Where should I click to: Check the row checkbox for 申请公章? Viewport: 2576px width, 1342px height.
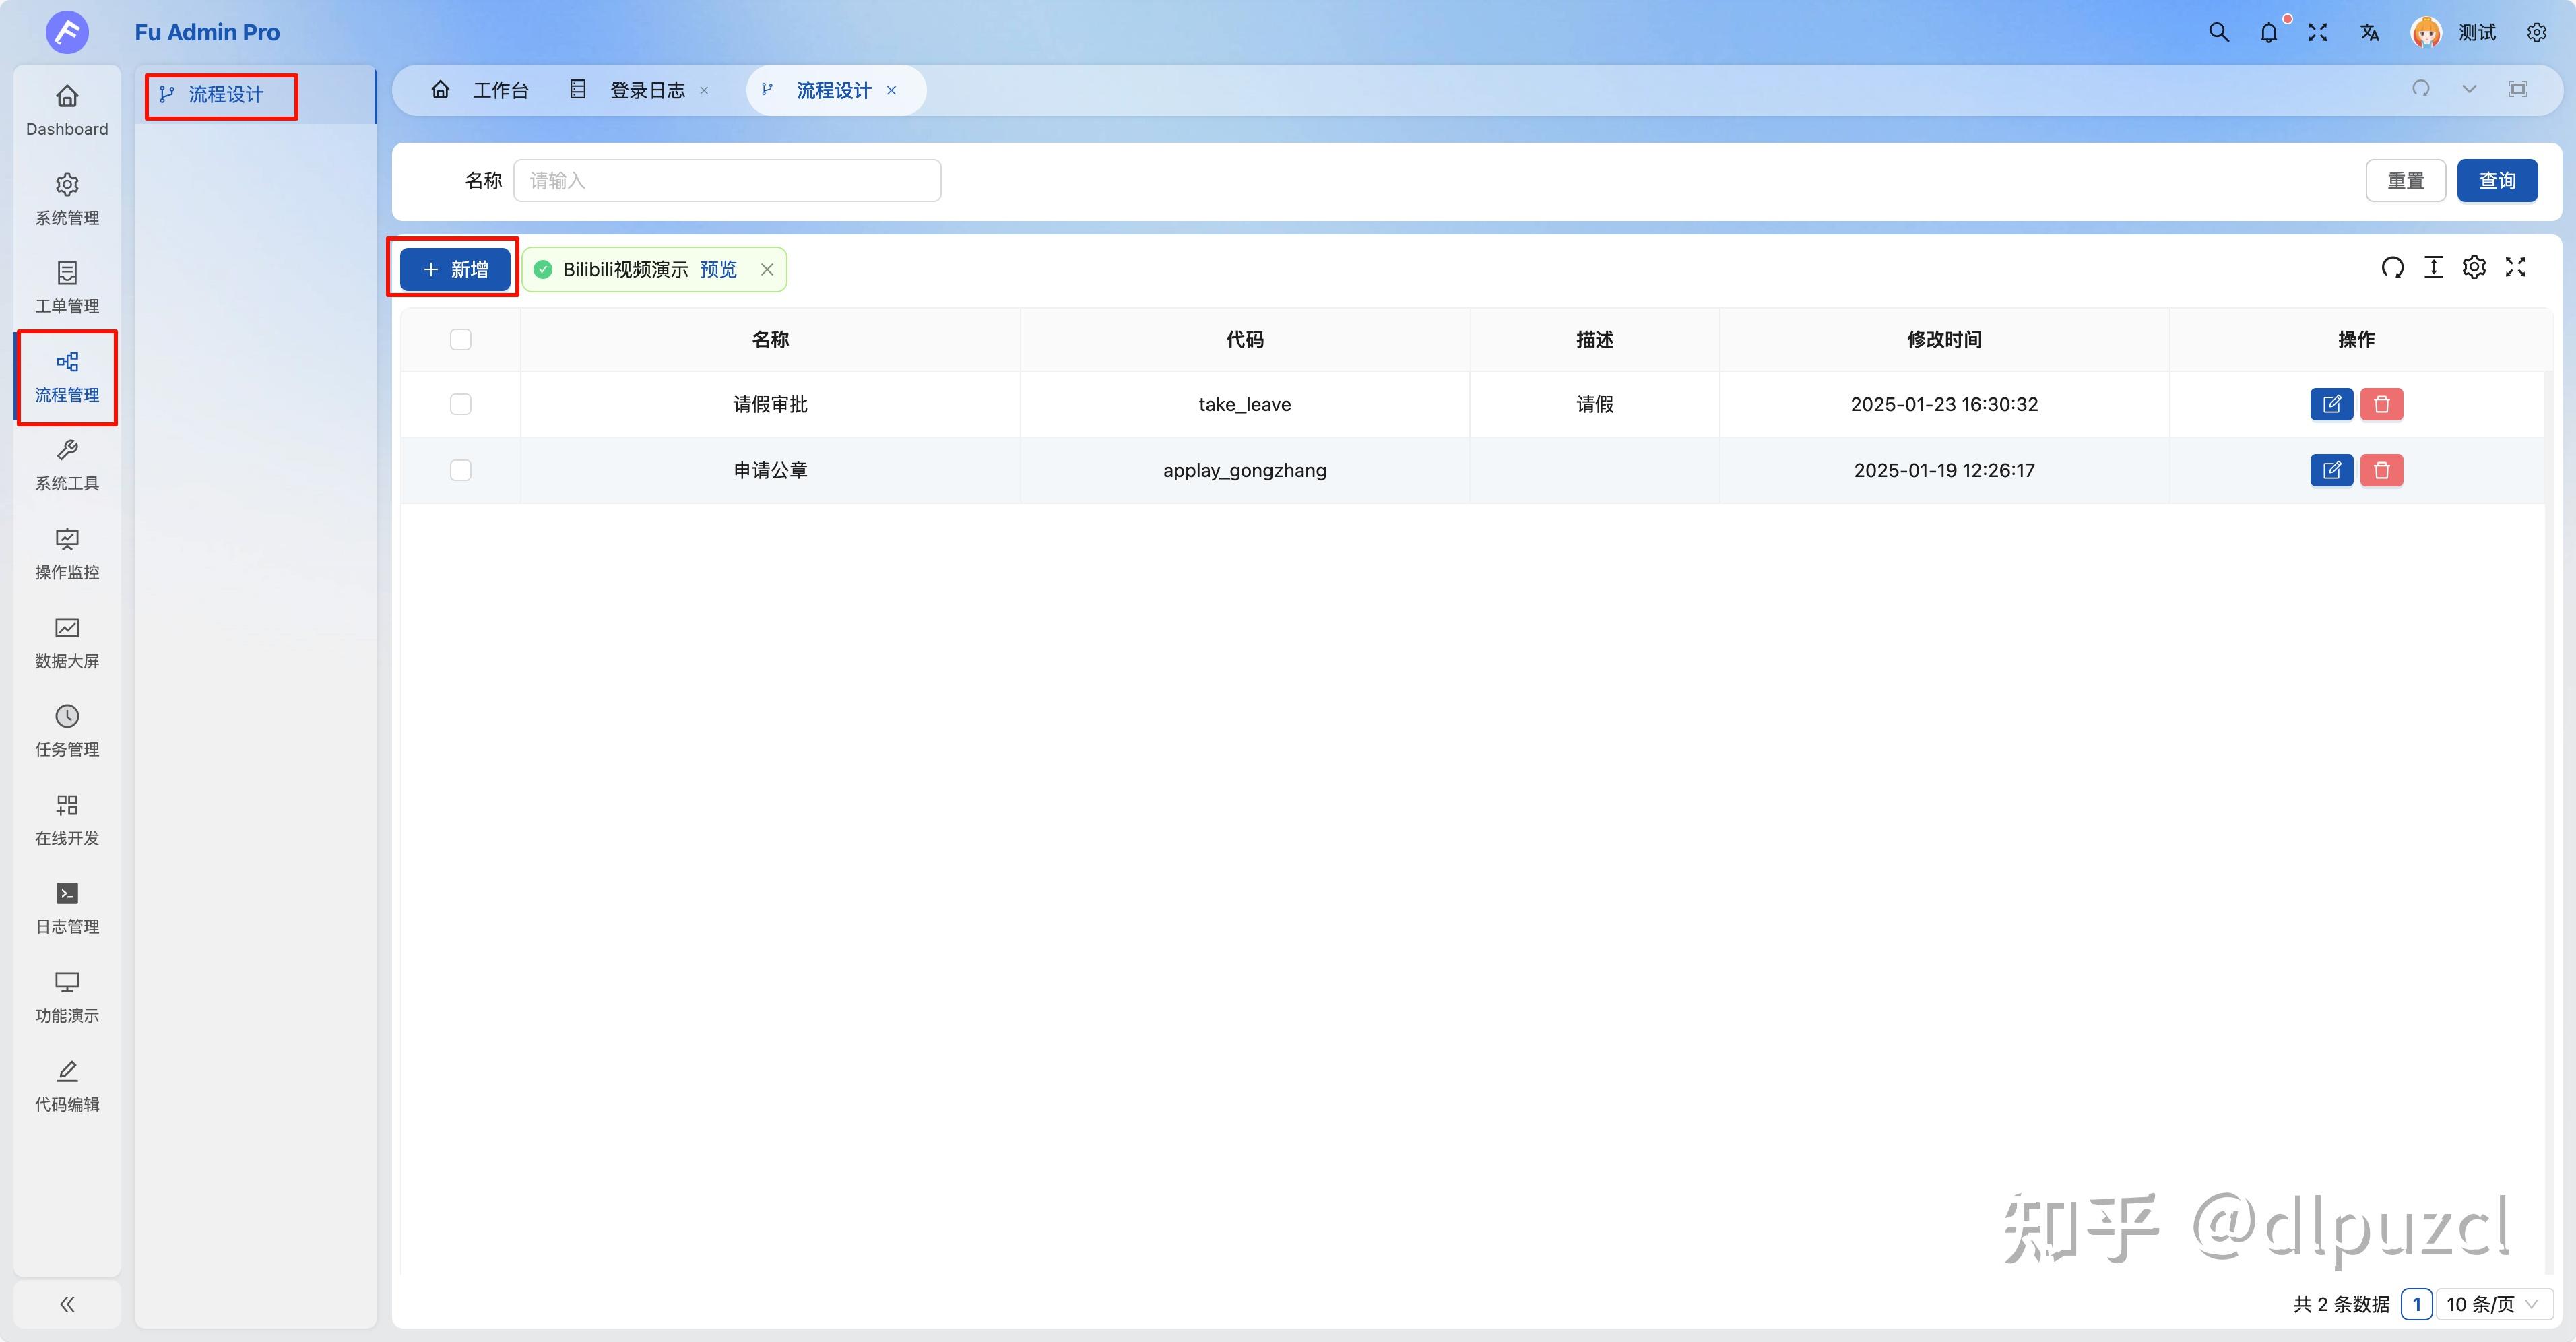point(461,470)
